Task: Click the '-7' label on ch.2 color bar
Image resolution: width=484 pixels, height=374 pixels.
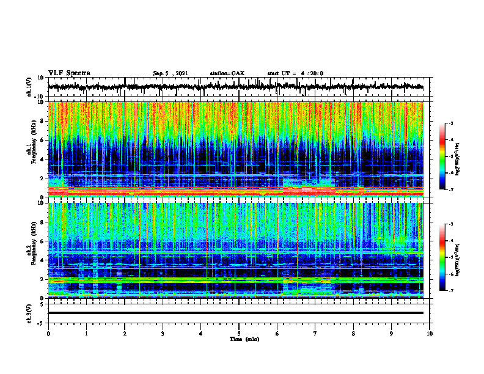Action: (450, 291)
